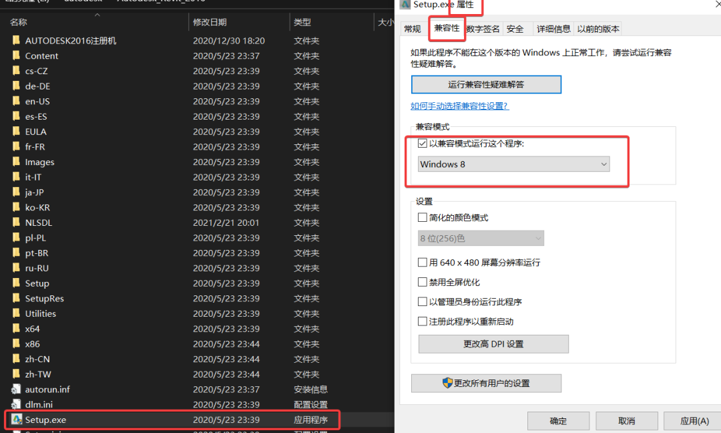Click the Setup.exe icon in the Properties title bar
The image size is (721, 433).
tap(405, 5)
